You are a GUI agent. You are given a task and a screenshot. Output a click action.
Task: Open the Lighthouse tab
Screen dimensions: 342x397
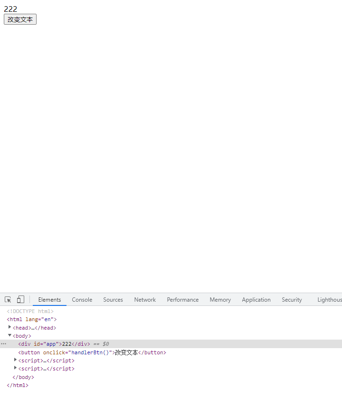click(329, 299)
